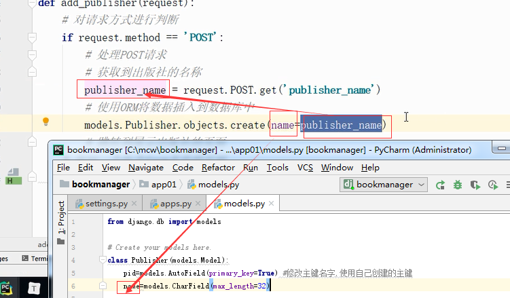Click fold marker beside 处理POST请求 comment
The image size is (510, 298).
pos(32,55)
